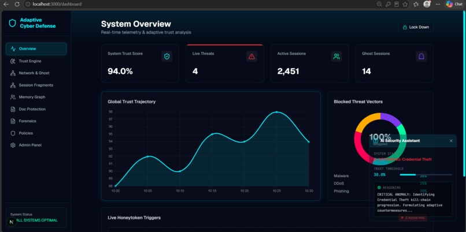Click the CRITICAL ANOMALY reasoning message
This screenshot has height=232, width=466.
tap(410, 203)
